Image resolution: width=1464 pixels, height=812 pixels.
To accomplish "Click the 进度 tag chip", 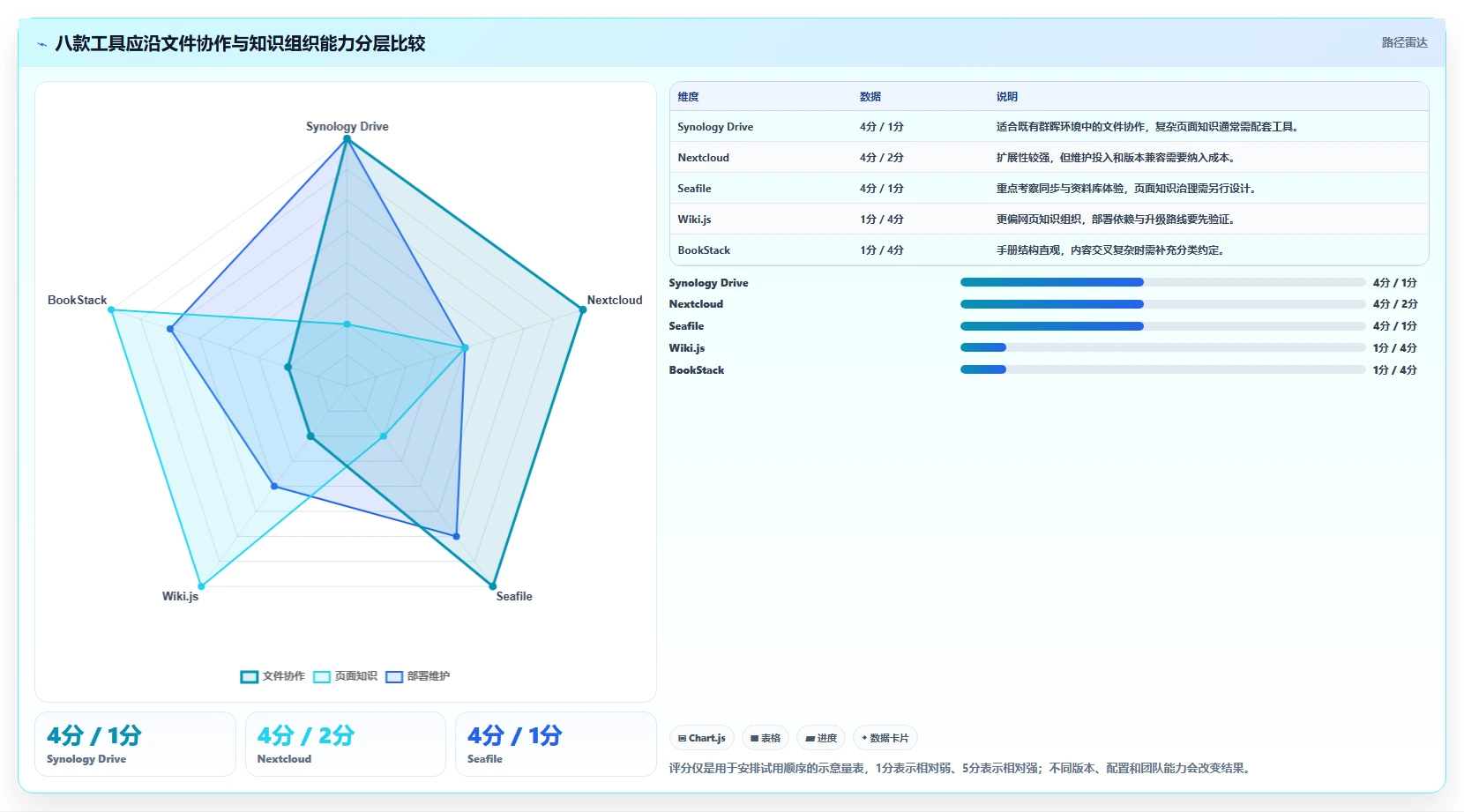I will [821, 738].
